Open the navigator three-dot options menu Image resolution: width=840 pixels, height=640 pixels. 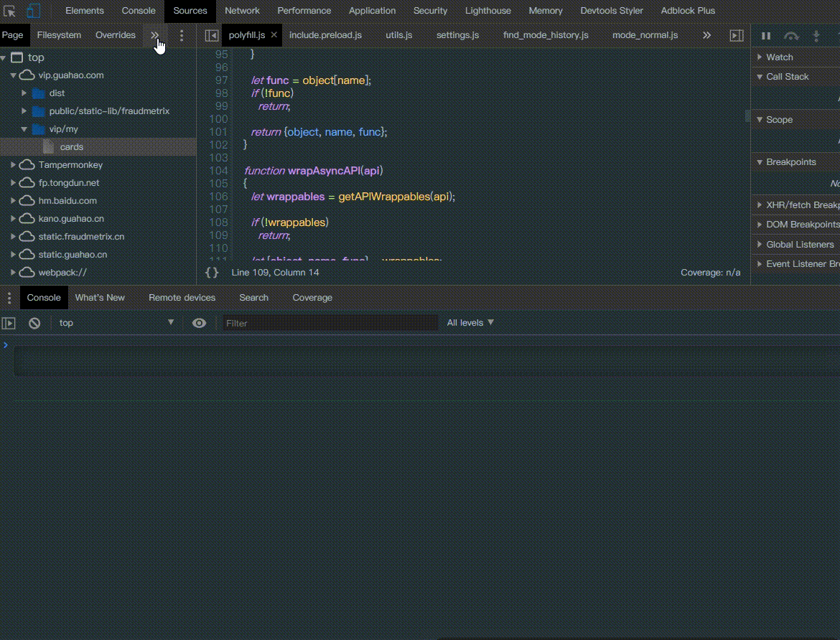pos(182,35)
